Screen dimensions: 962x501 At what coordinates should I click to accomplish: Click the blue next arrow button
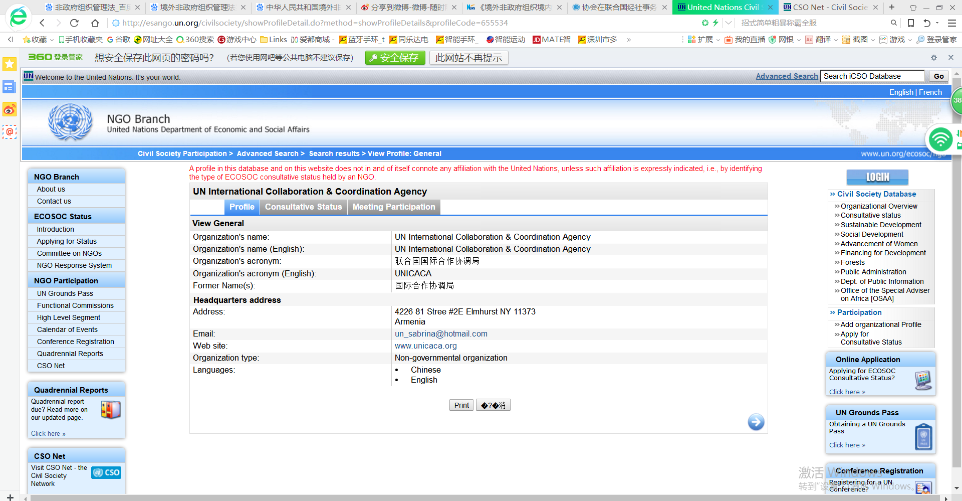[756, 422]
